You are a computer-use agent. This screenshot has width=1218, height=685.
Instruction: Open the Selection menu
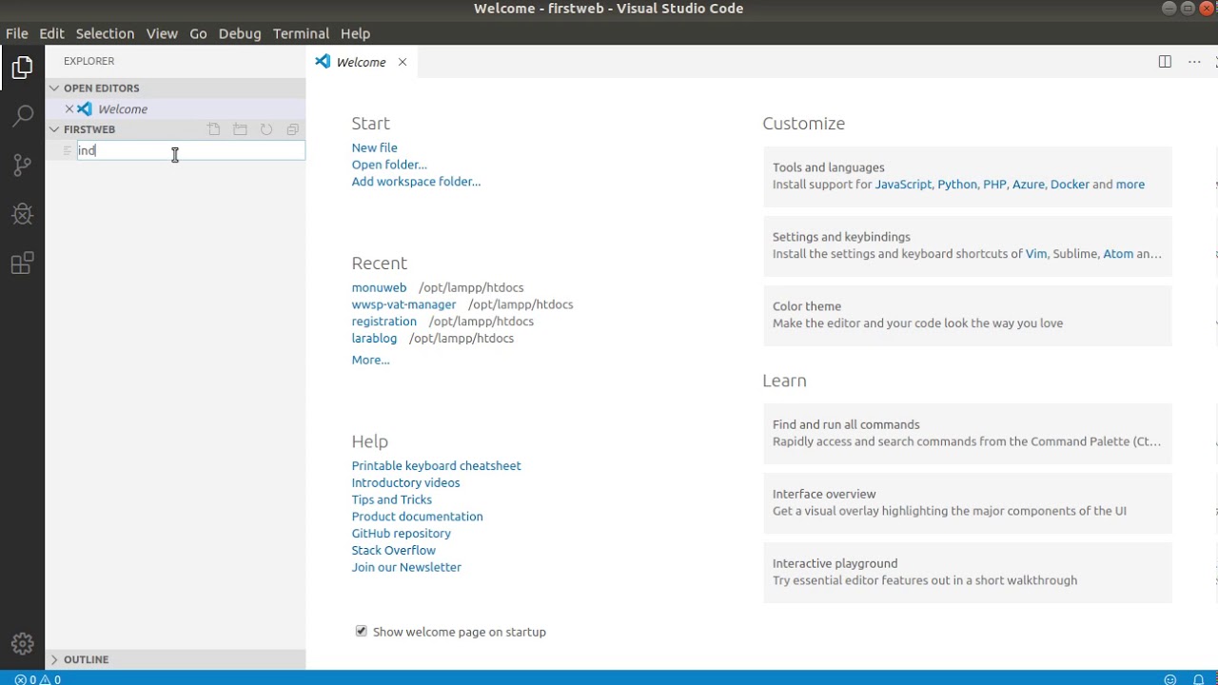click(x=105, y=33)
